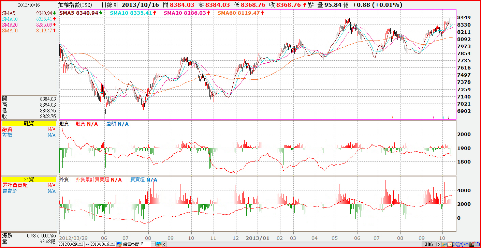Click the SMA5 row in left panel
The image size is (481, 248).
29,13
